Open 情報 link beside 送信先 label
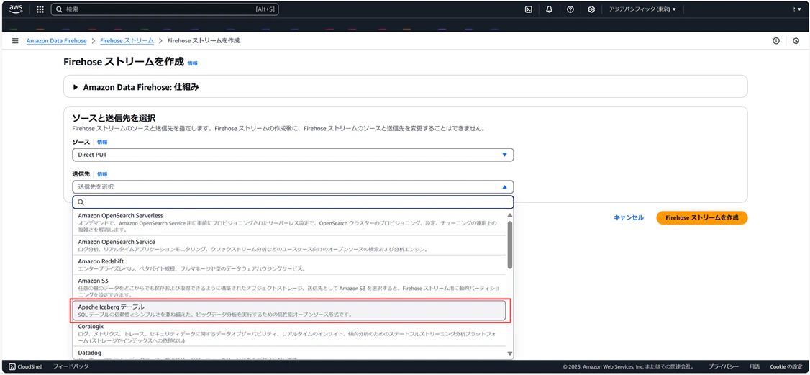The image size is (810, 375). [x=102, y=175]
